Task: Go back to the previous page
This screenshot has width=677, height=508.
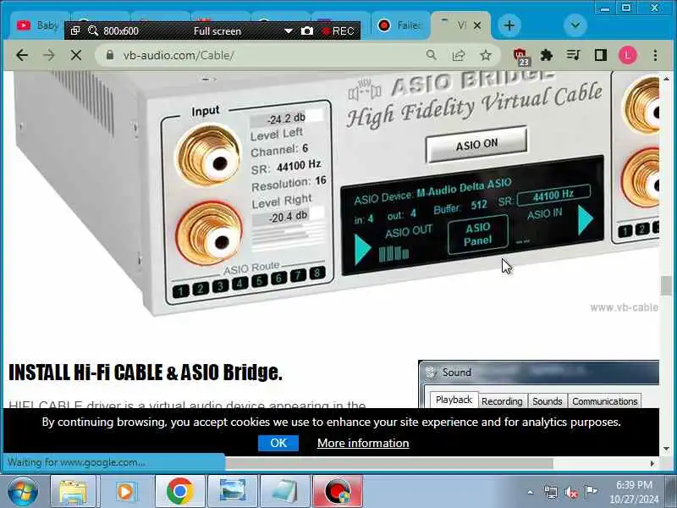Action: point(22,55)
